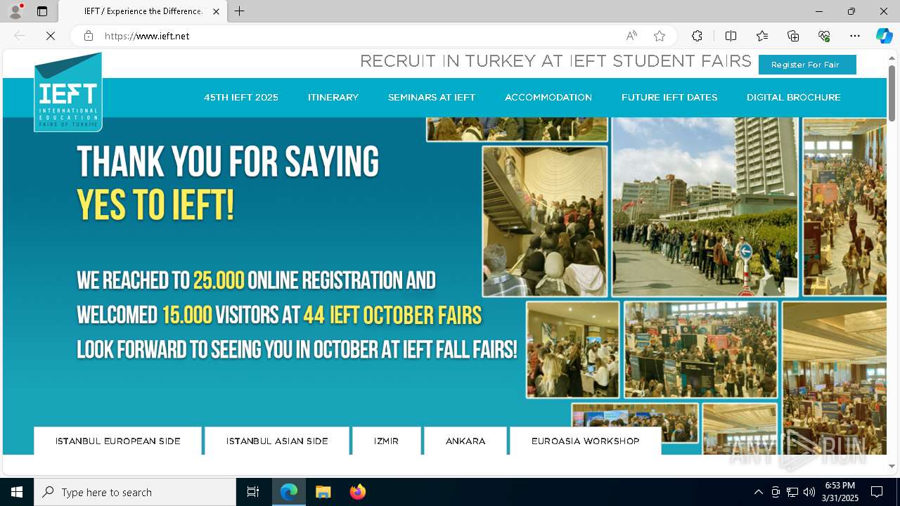Select the IZMIR tab
The height and width of the screenshot is (506, 900).
coord(387,441)
